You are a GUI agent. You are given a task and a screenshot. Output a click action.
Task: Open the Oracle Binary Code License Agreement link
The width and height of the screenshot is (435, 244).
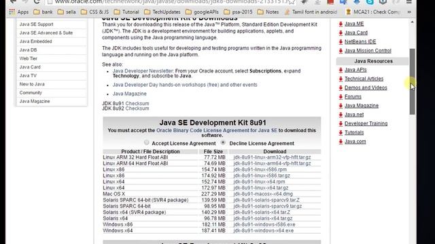[x=217, y=130]
